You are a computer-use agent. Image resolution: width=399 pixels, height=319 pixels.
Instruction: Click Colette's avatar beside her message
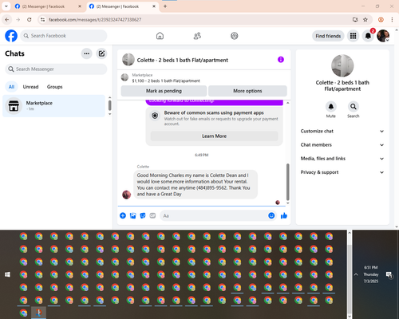pos(126,195)
